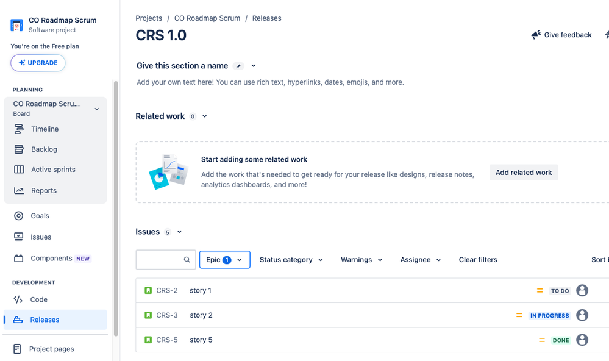Click the assignee avatar on story 1 row
Image resolution: width=609 pixels, height=361 pixels.
(x=582, y=290)
